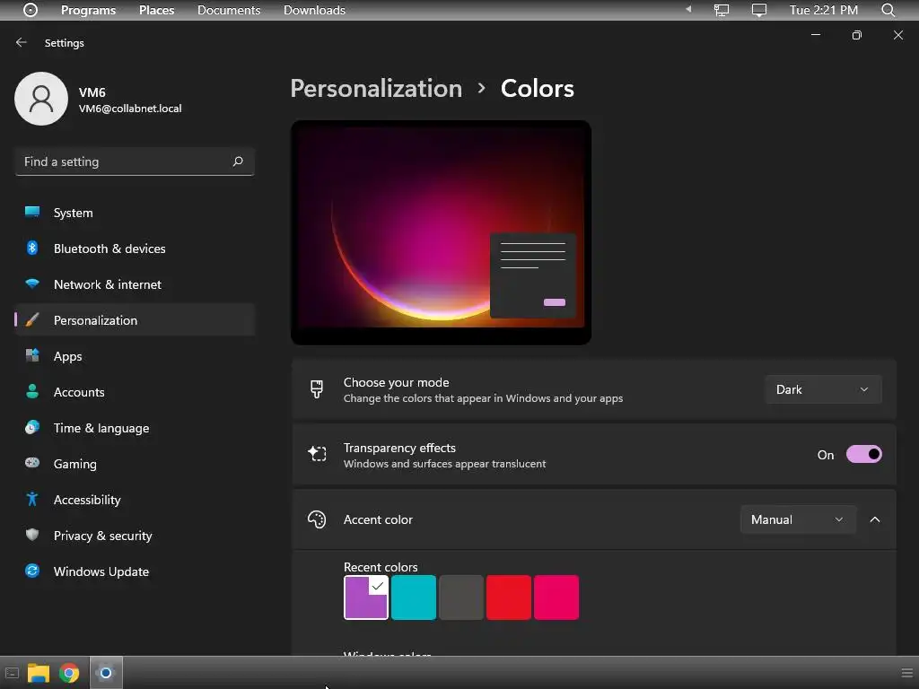Click the Accessibility figure icon
This screenshot has width=919, height=689.
pyautogui.click(x=32, y=499)
